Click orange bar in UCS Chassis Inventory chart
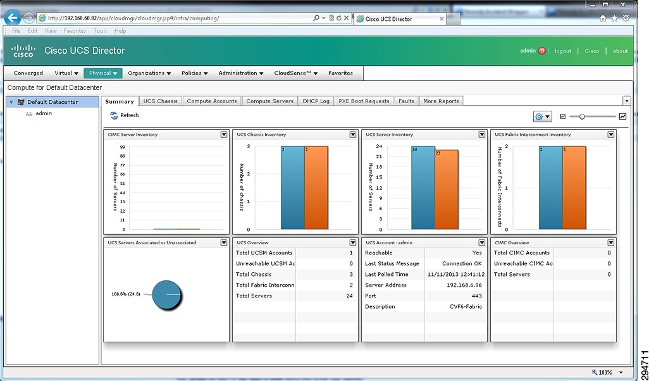 point(316,187)
